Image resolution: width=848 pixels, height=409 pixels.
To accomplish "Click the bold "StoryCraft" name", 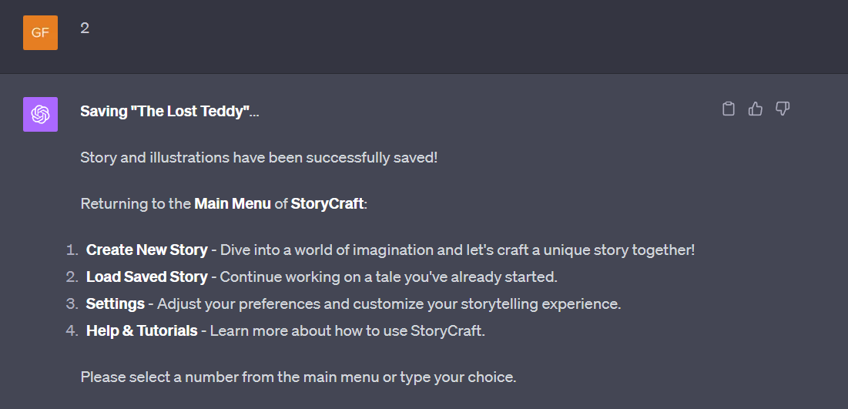I will point(327,204).
